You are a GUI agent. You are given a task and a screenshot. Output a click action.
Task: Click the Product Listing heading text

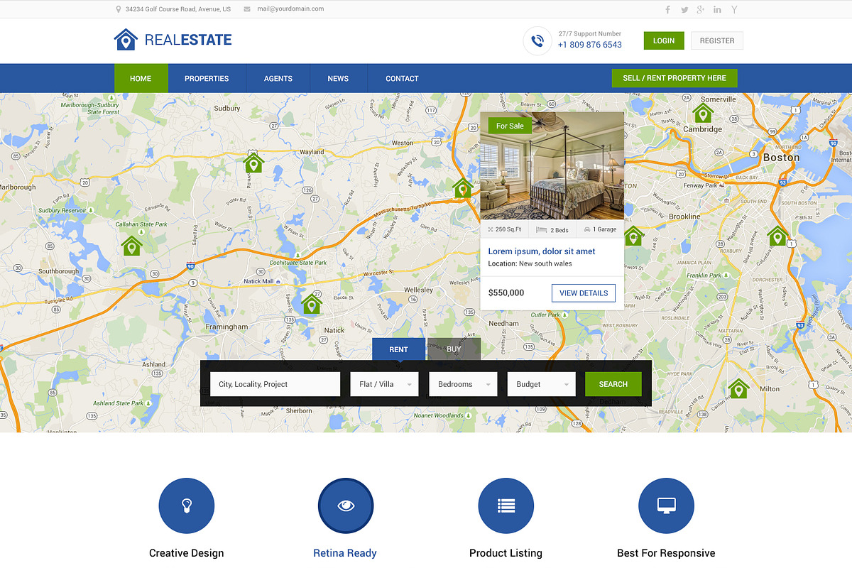506,553
